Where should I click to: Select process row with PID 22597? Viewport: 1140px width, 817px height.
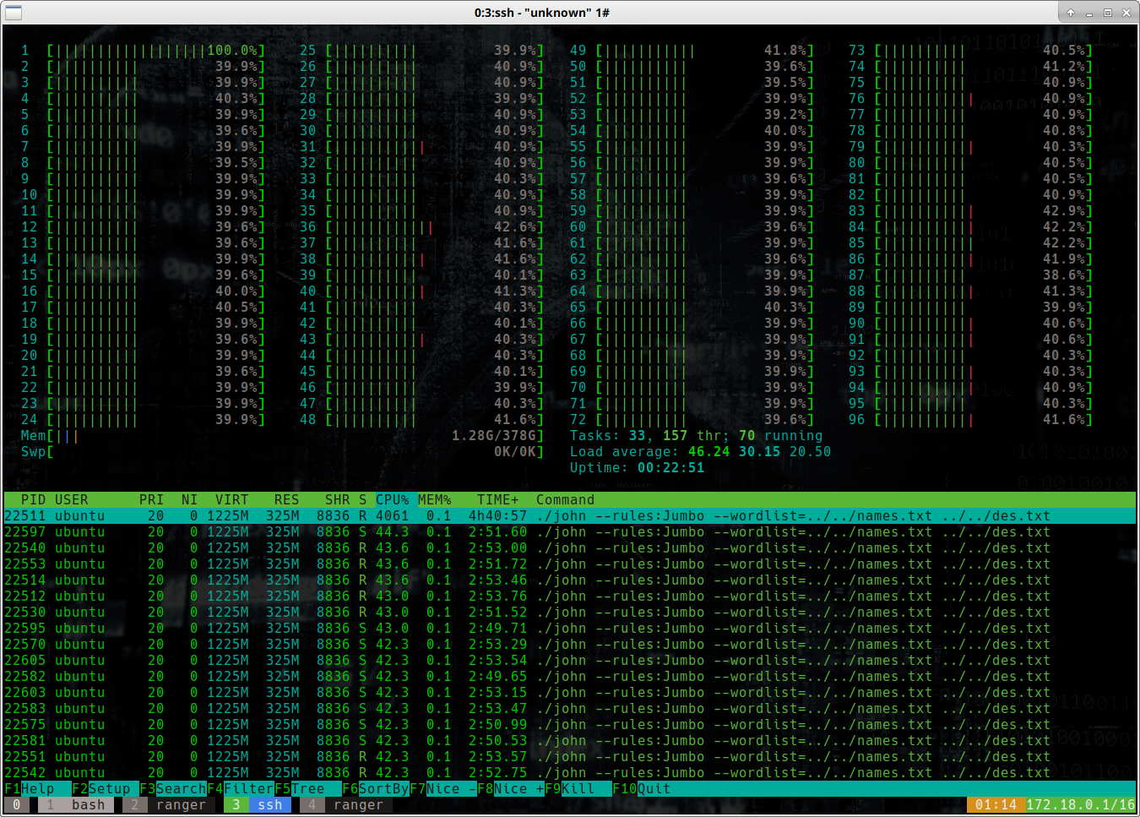570,532
